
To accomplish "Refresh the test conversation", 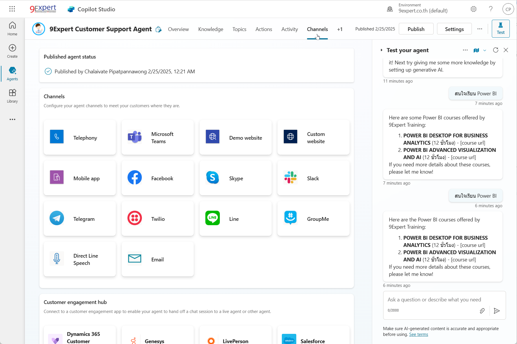I will (496, 50).
